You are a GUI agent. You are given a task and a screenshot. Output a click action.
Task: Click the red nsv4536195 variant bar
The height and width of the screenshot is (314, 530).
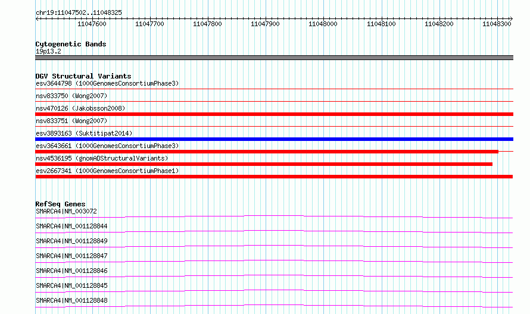(x=264, y=164)
